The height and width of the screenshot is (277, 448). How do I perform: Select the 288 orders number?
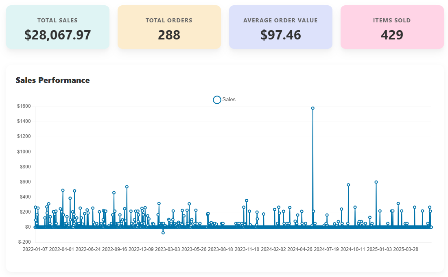169,35
